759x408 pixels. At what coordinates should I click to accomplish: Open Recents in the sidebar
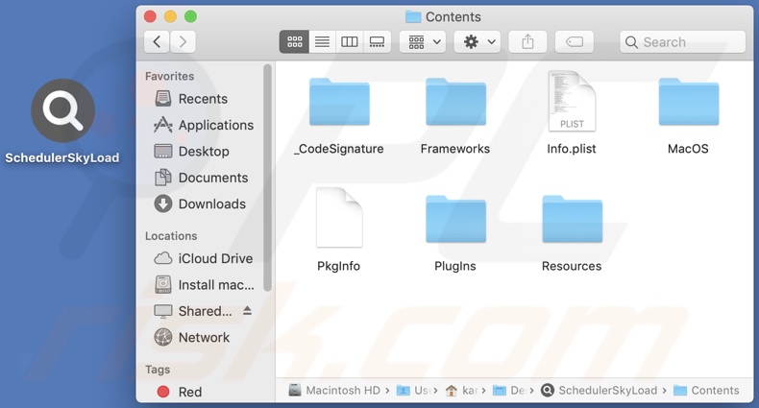click(191, 99)
